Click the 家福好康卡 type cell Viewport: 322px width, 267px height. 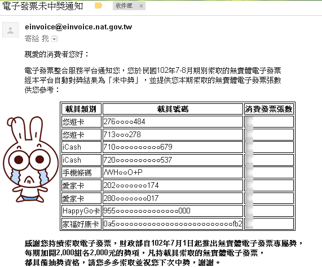pyautogui.click(x=81, y=224)
